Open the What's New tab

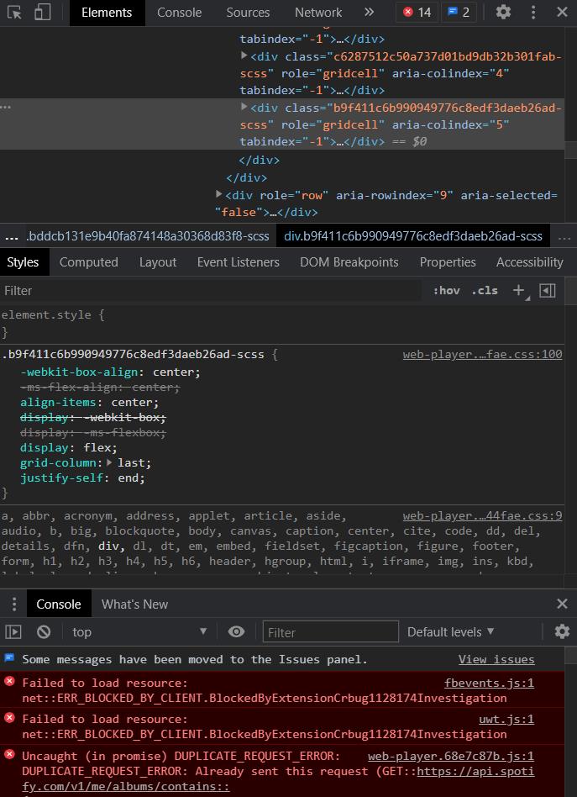click(x=134, y=604)
